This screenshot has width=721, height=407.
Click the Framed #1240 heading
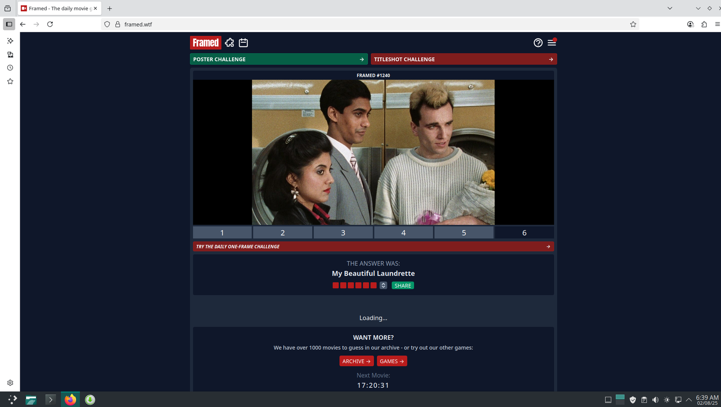pos(373,75)
